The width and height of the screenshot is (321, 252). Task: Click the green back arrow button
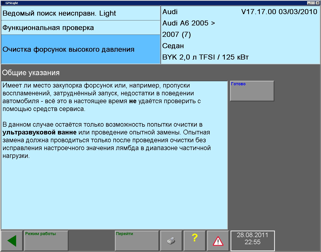[x=12, y=241]
